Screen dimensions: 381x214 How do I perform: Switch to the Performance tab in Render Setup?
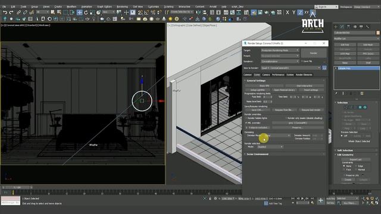click(278, 75)
